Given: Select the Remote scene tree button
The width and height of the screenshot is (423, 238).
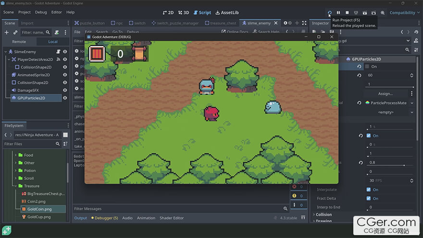Looking at the screenshot, I should coord(19,41).
